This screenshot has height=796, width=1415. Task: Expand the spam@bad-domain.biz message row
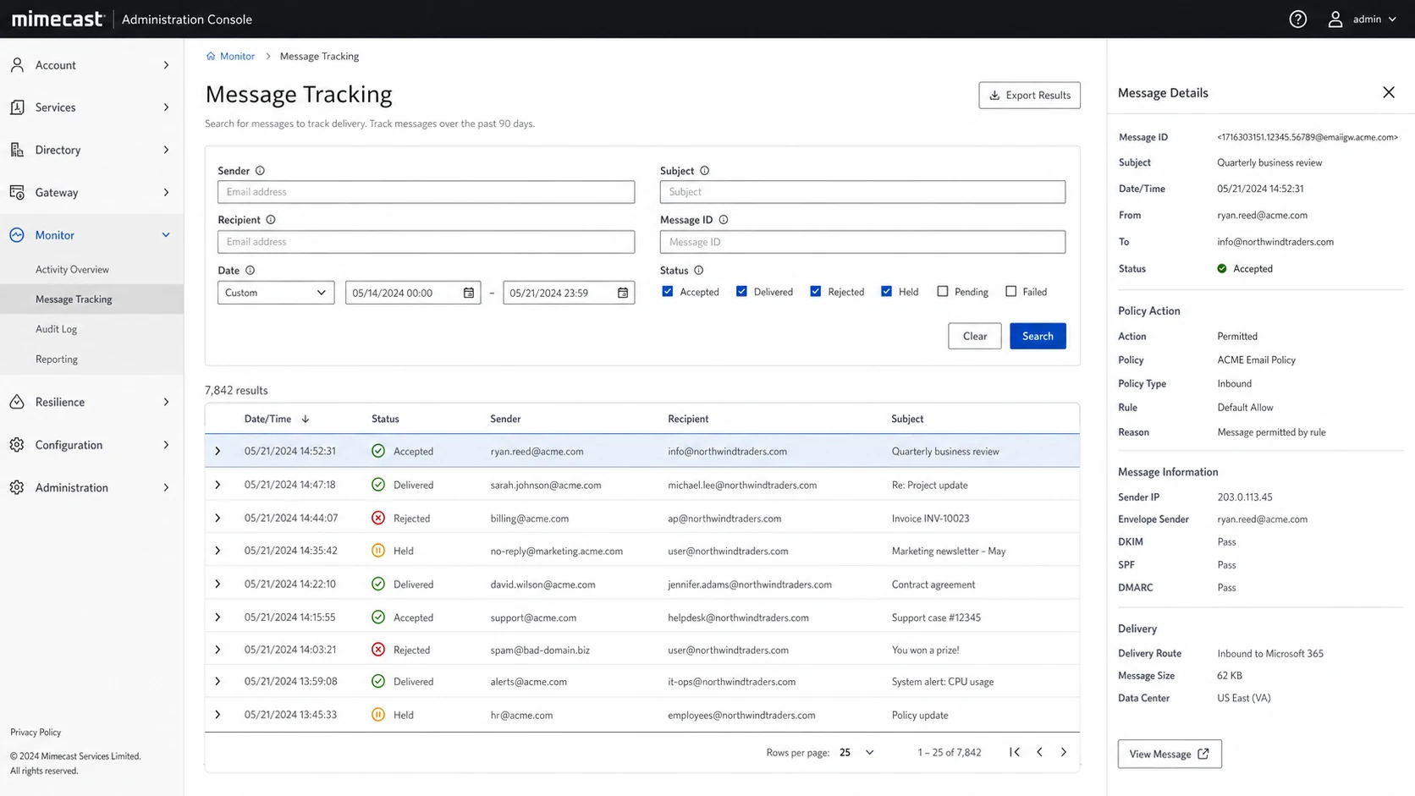217,650
